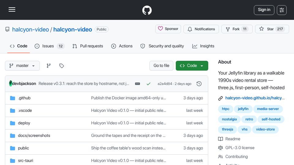Open the halcyon-video owner link
The image size is (294, 165).
point(30,29)
